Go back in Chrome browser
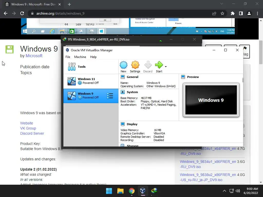 coord(6,13)
